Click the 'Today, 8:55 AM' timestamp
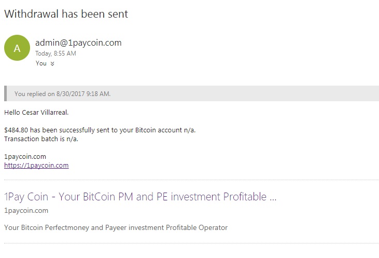379x258 pixels. (55, 53)
